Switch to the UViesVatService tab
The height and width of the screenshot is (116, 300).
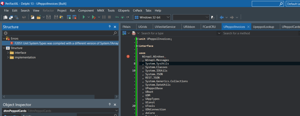(165, 27)
